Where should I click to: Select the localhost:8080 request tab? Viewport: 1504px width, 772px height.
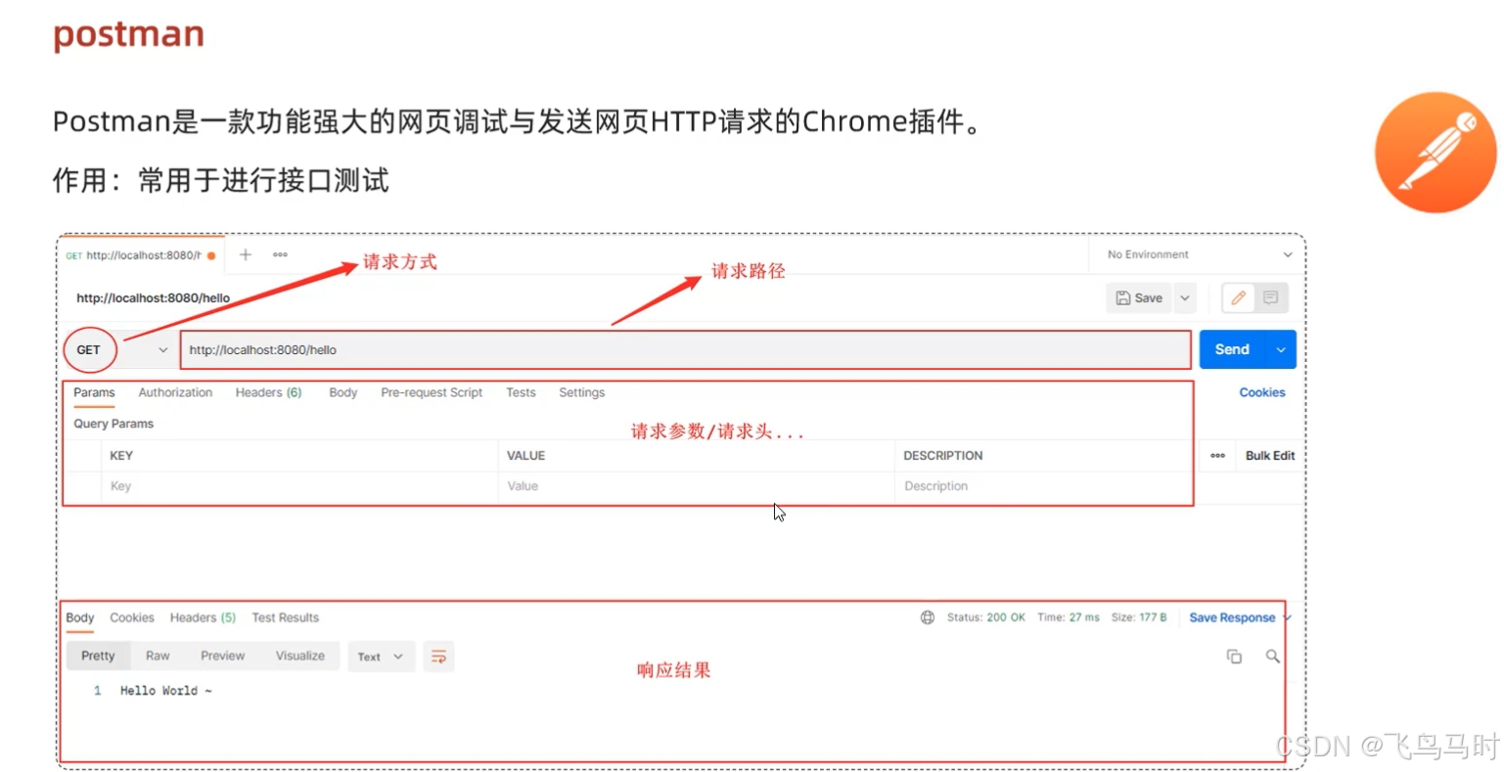141,255
